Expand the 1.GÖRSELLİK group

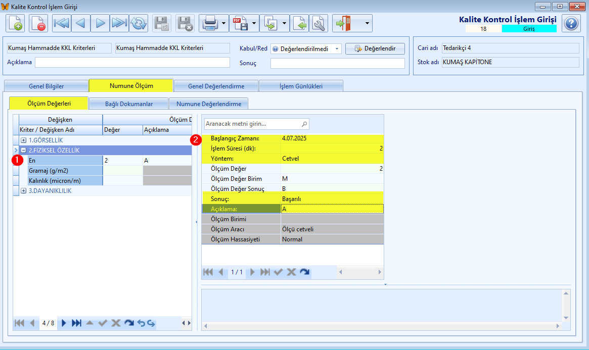[23, 140]
